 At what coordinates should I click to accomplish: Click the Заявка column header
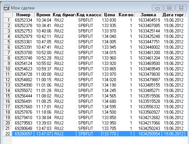coord(148,15)
